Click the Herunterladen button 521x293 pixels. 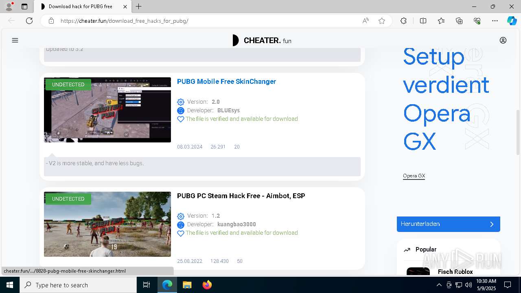(448, 224)
